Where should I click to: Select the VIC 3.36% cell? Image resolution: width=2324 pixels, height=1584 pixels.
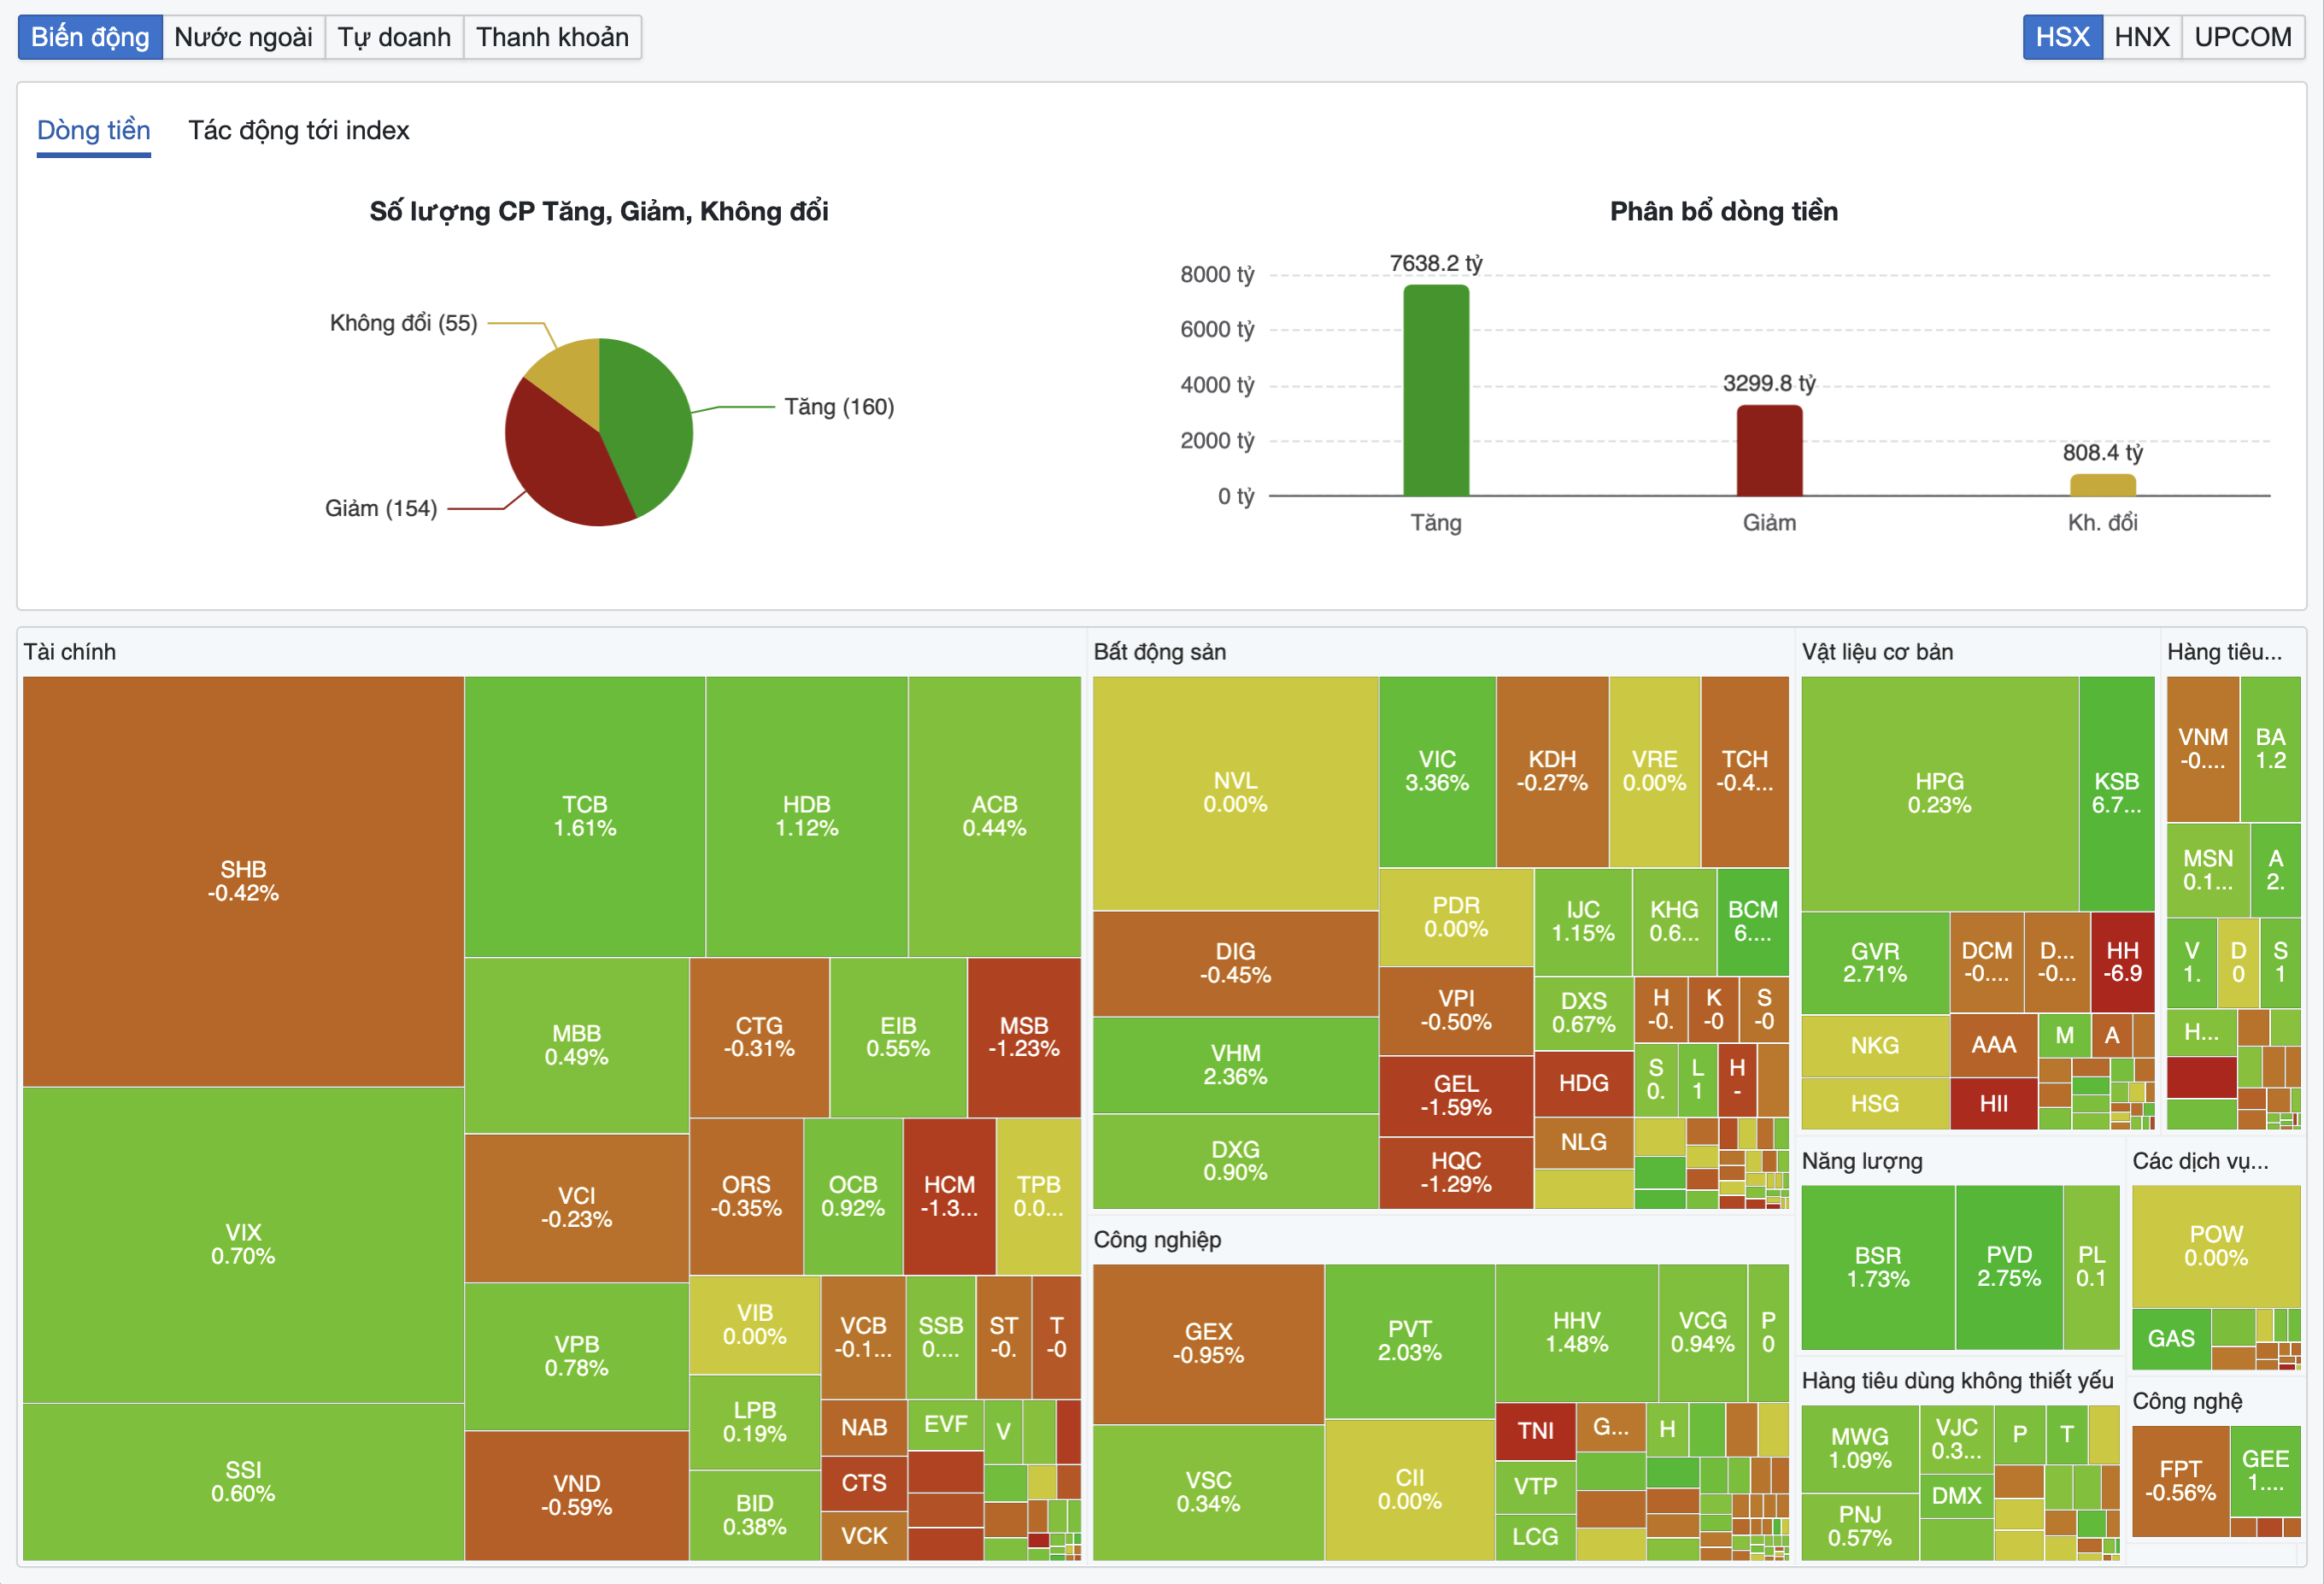[1437, 771]
